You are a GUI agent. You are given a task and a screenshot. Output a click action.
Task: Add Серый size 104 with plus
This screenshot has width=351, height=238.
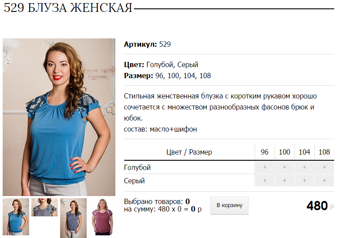click(305, 181)
